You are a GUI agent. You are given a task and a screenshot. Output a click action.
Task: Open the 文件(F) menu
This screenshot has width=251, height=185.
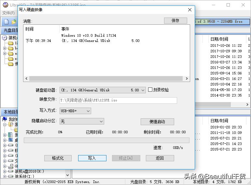8,13
